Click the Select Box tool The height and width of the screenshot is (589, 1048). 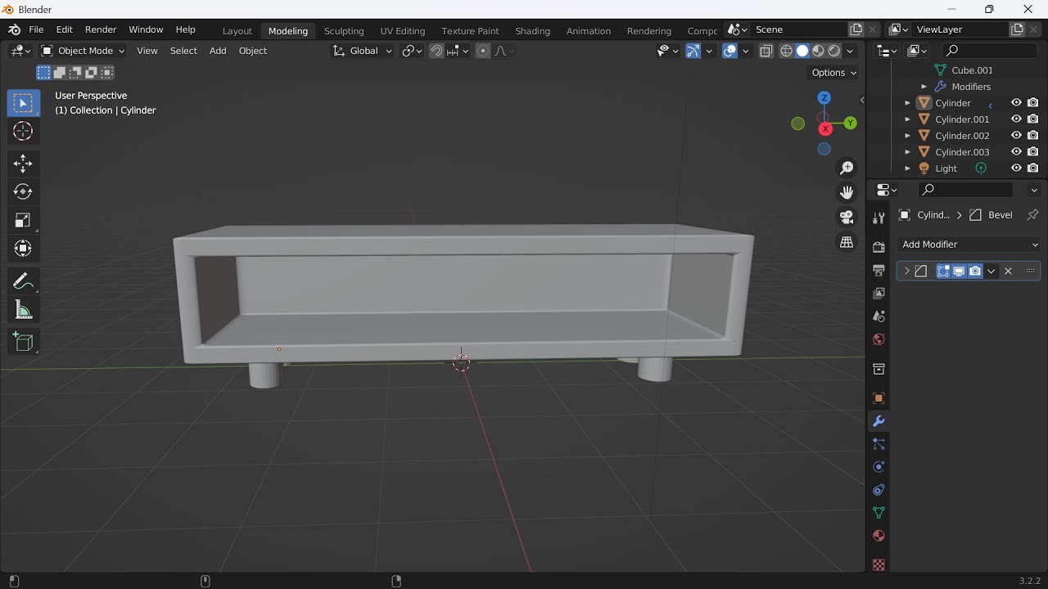[23, 103]
